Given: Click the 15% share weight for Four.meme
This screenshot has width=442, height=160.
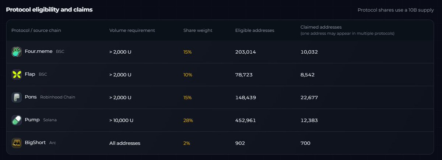Looking at the screenshot, I should point(187,52).
